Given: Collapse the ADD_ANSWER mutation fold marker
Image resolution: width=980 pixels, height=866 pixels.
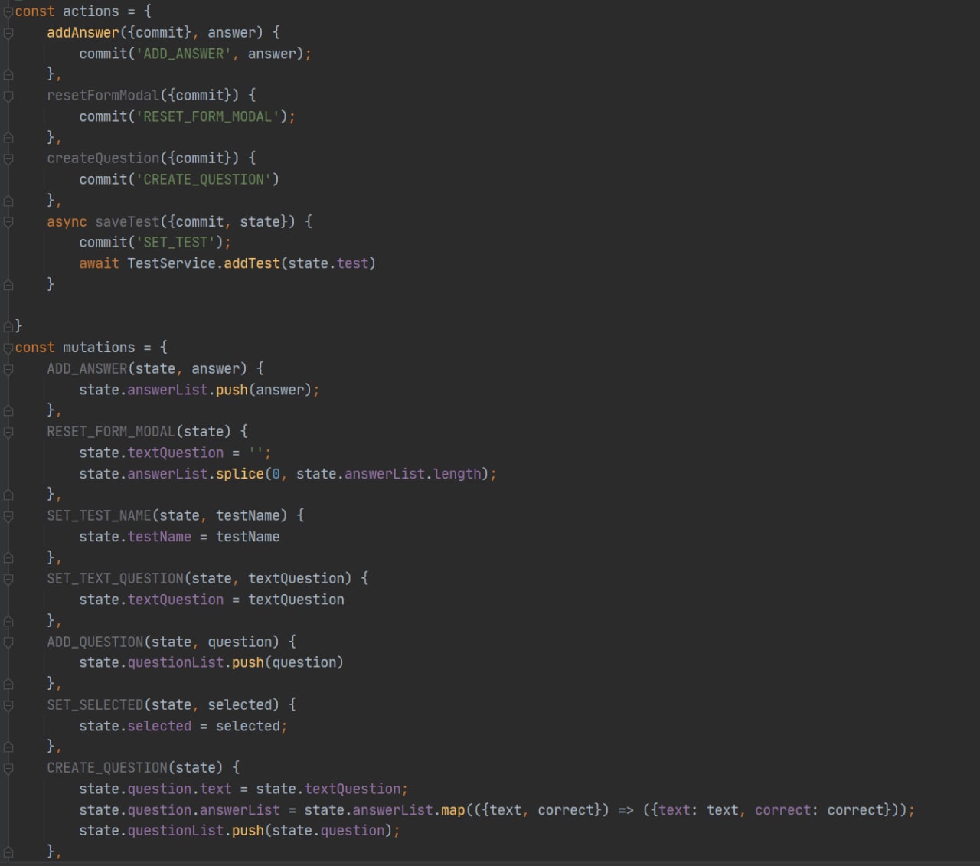Looking at the screenshot, I should [8, 369].
